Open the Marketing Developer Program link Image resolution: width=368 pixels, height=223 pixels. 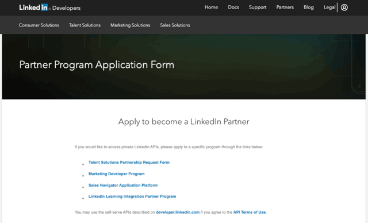(x=116, y=174)
